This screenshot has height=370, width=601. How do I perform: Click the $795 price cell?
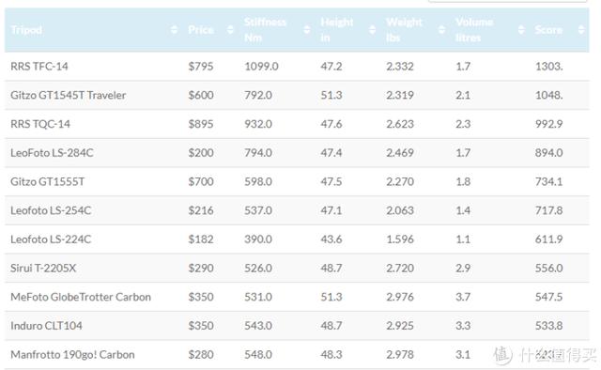tap(201, 67)
